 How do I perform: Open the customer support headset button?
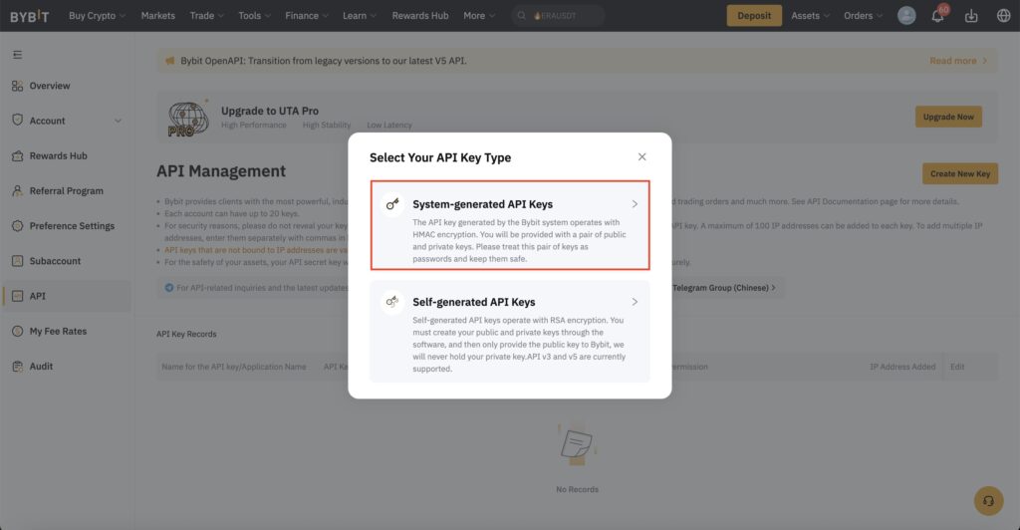tap(988, 501)
